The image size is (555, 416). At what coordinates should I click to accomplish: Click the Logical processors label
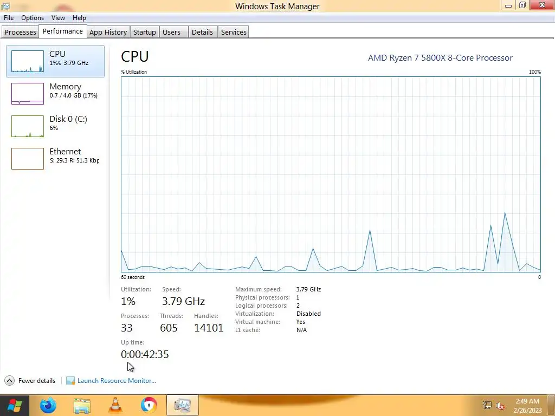tap(261, 305)
